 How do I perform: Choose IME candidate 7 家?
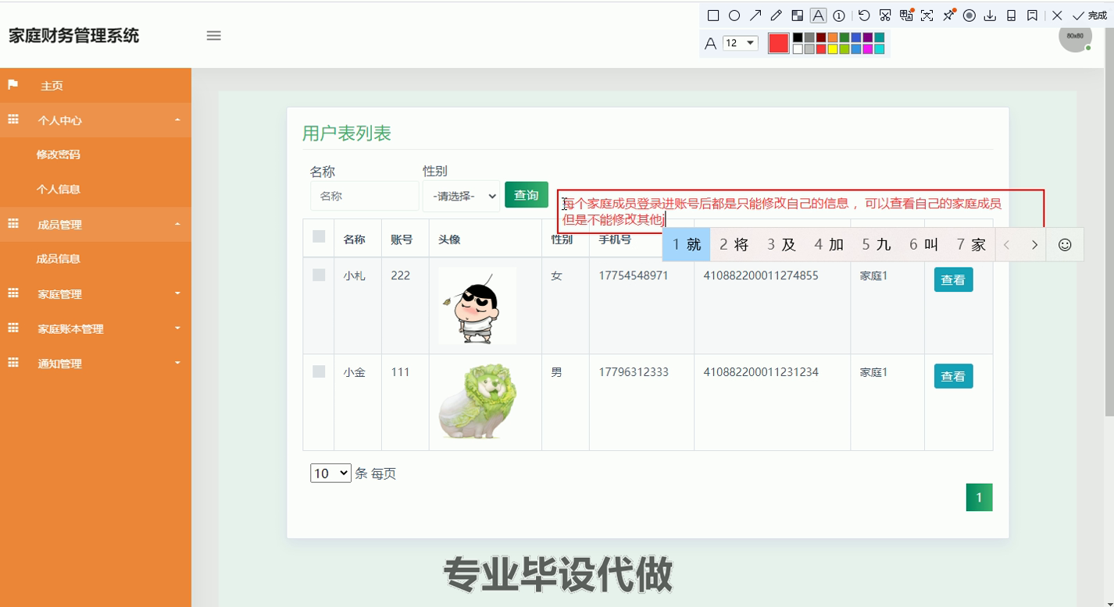(x=971, y=245)
